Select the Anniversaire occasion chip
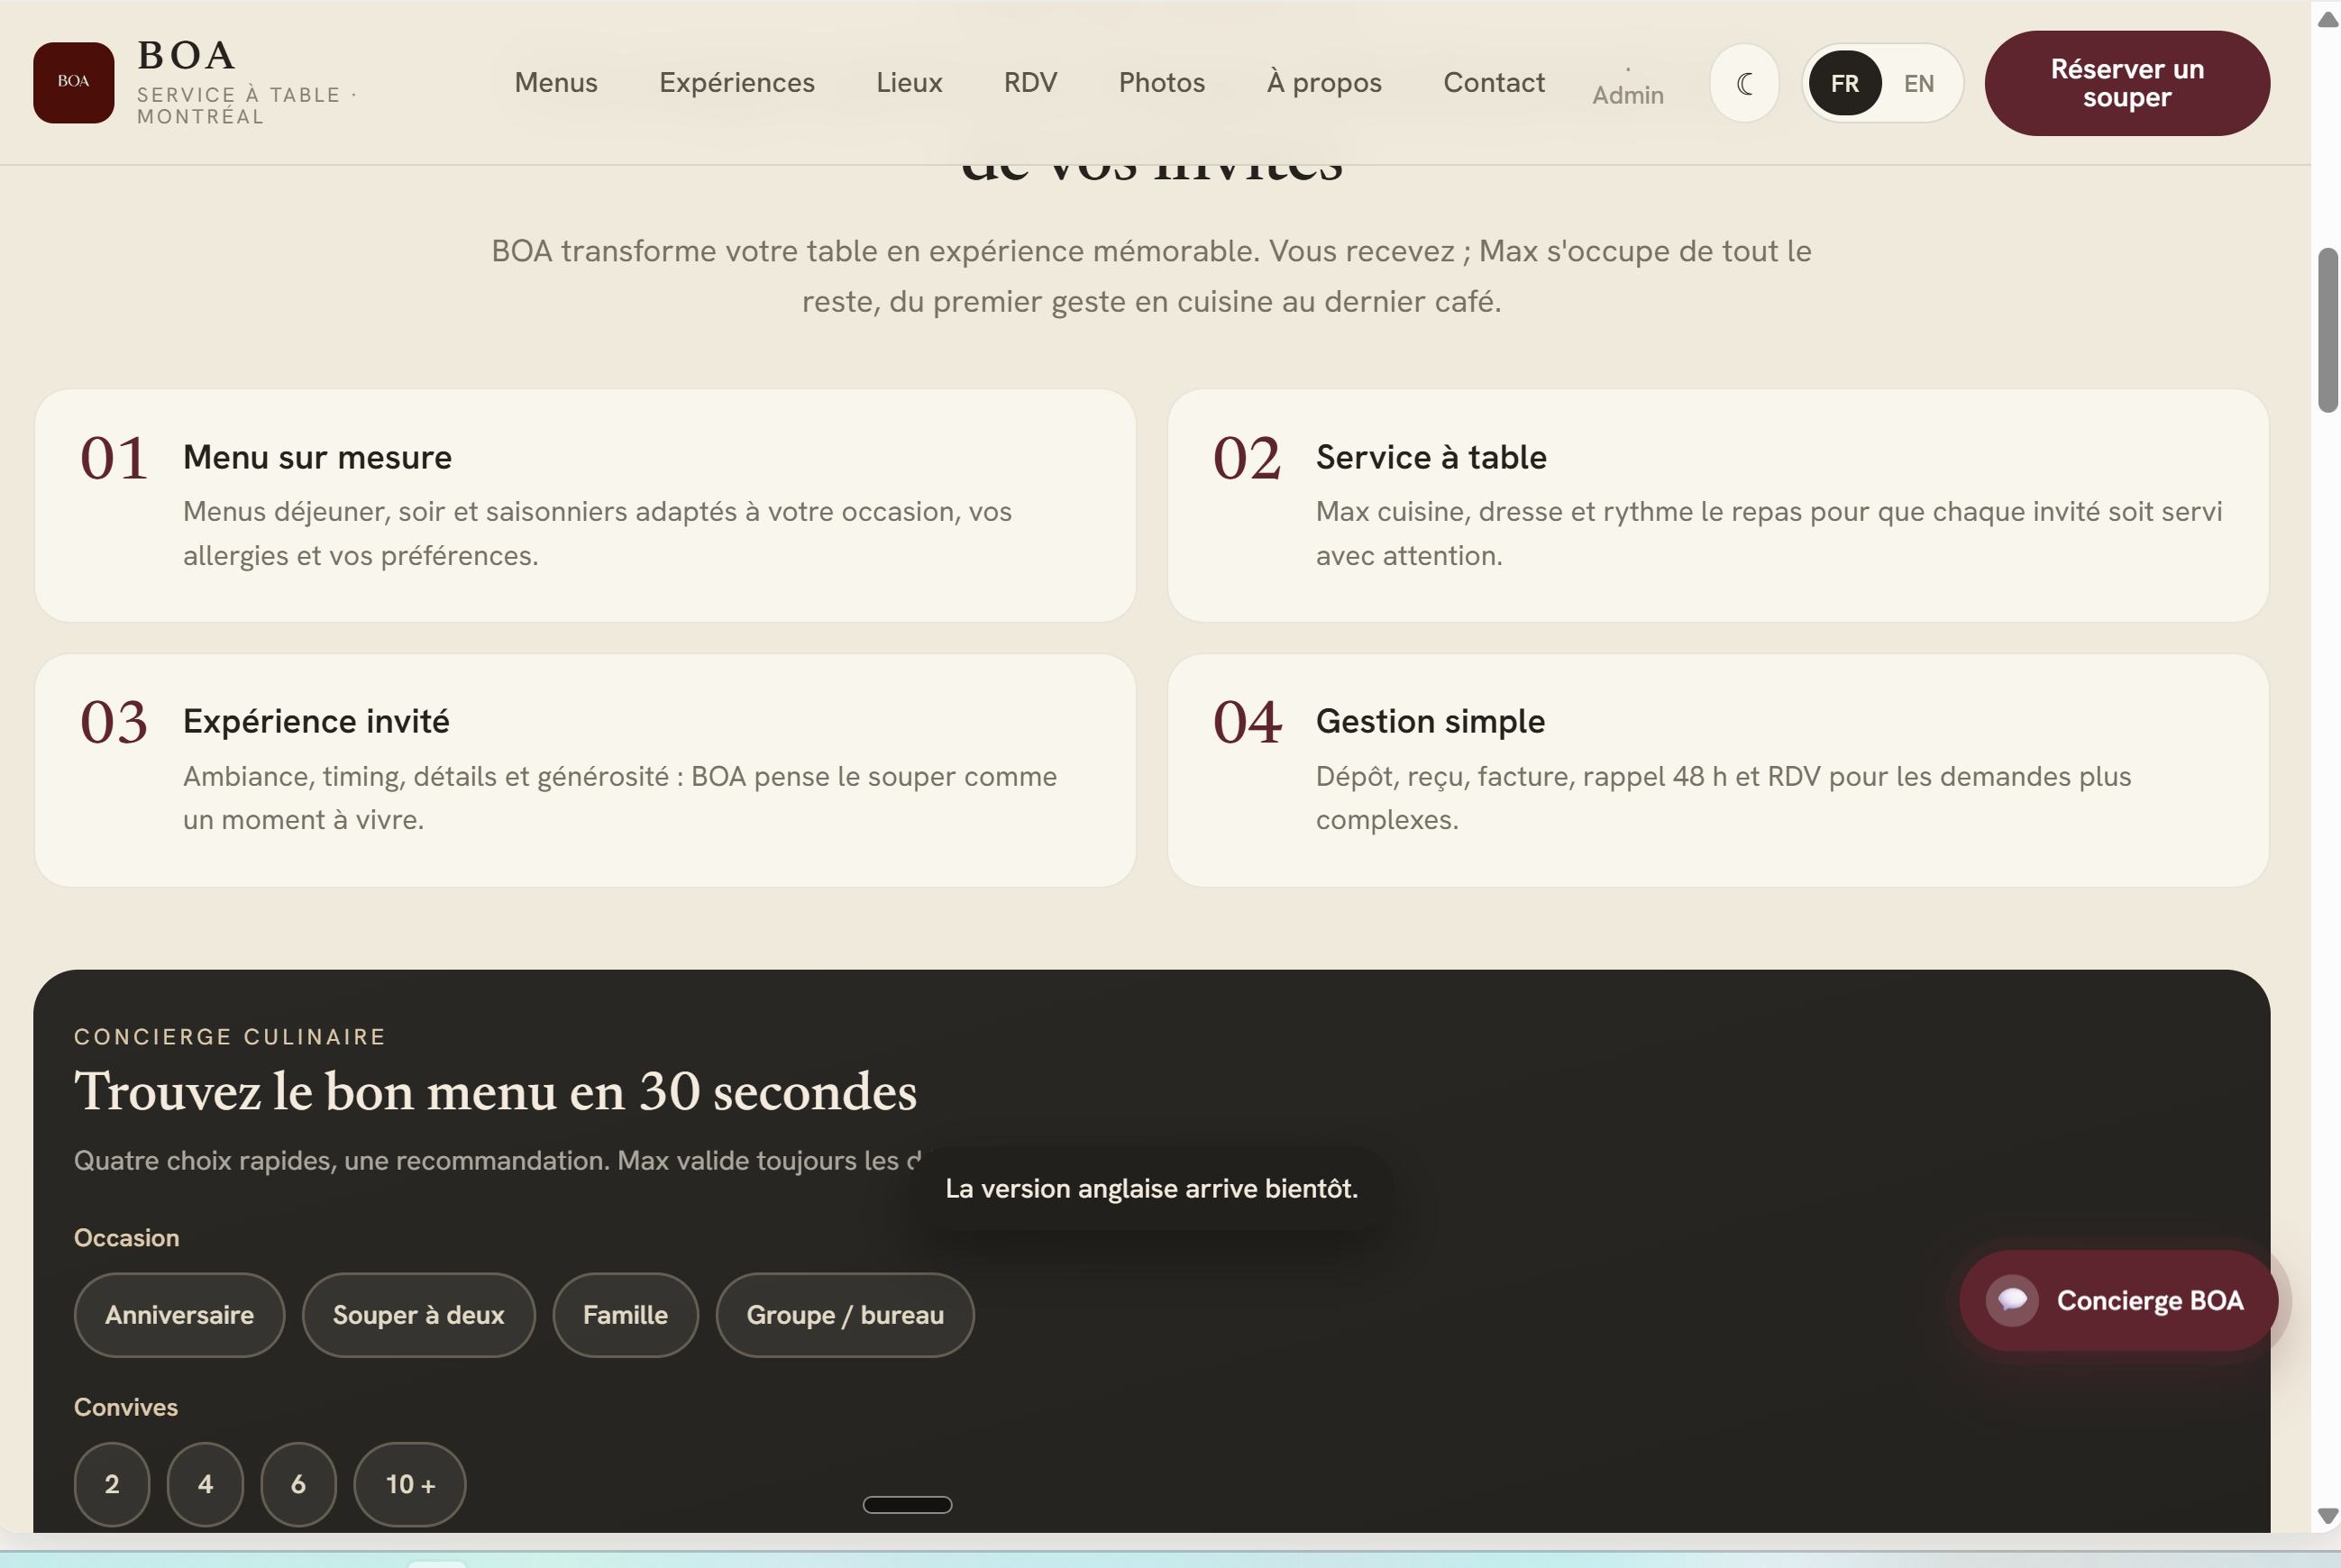 [179, 1314]
